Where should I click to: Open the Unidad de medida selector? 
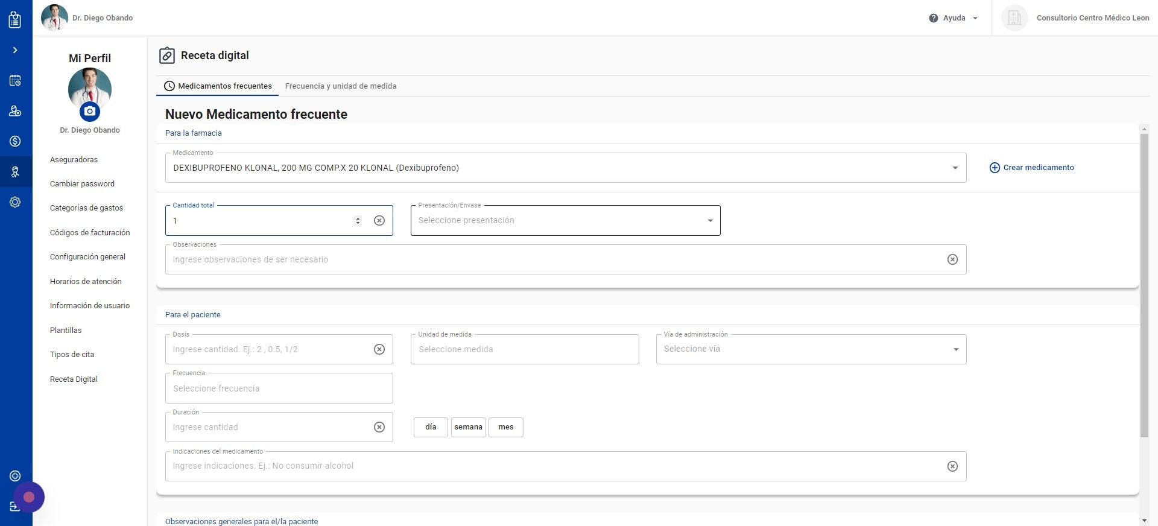[525, 349]
